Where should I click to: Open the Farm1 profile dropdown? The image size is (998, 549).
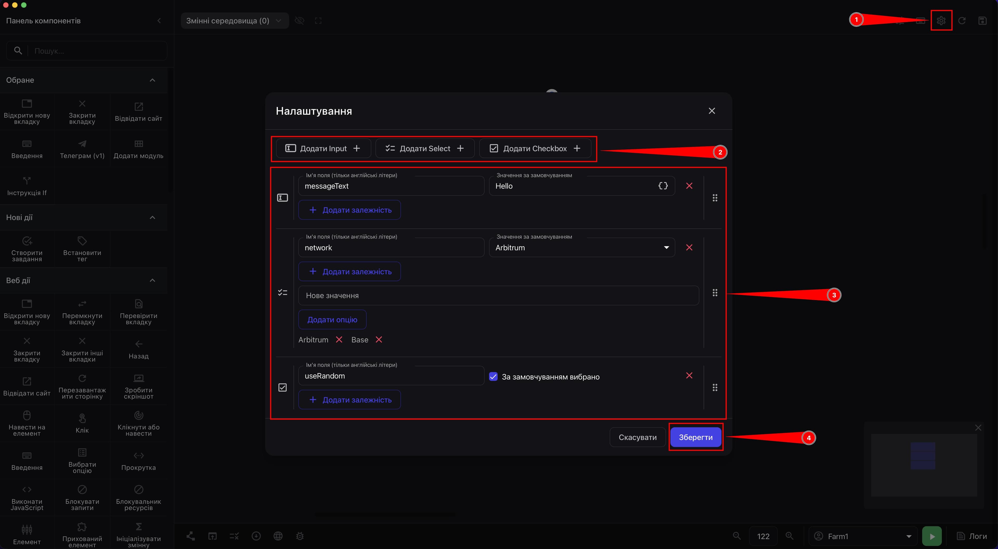(863, 536)
